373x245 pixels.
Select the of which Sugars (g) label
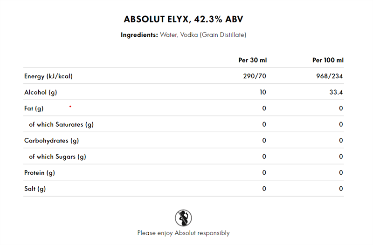click(57, 157)
